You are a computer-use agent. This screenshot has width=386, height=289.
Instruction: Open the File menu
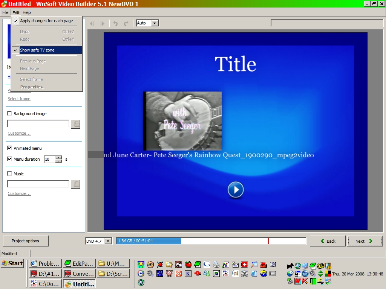[x=5, y=12]
